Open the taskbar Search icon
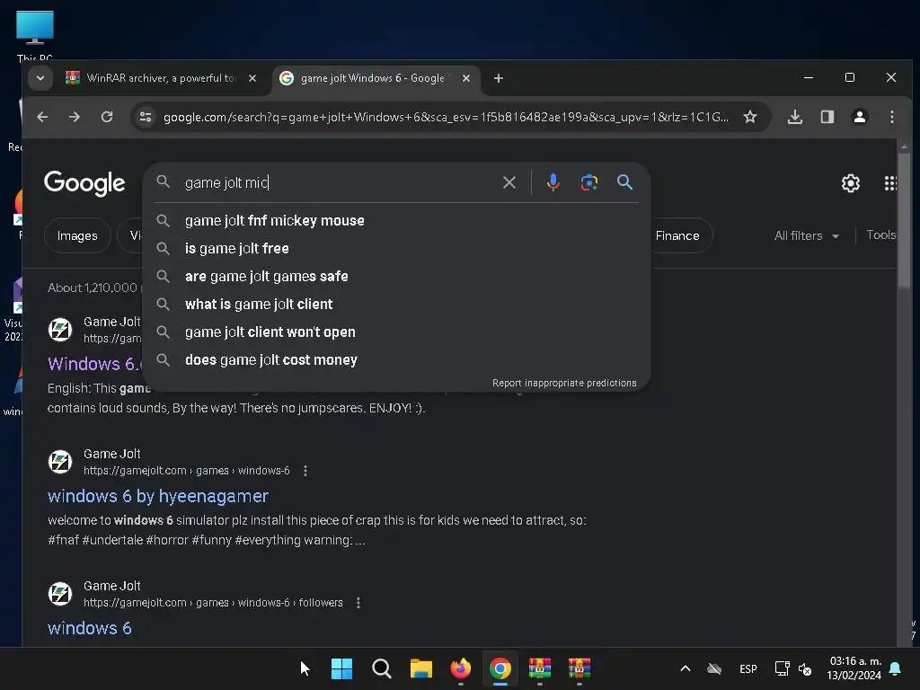This screenshot has height=690, width=920. pos(381,668)
